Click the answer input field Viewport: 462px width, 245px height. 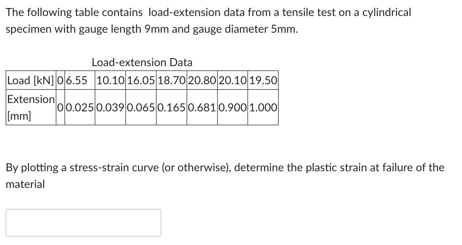(x=83, y=222)
